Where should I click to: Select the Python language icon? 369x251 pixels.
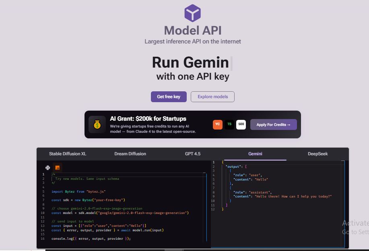point(48,168)
